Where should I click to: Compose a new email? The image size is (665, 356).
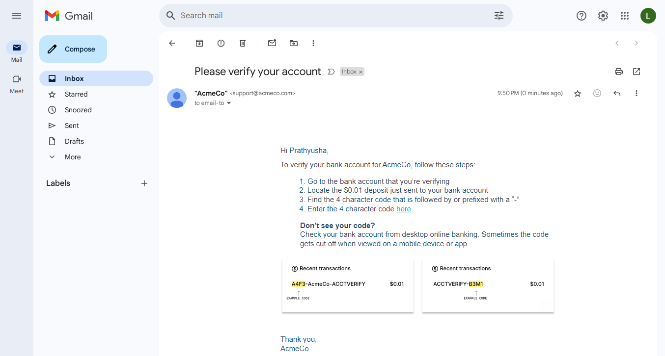pyautogui.click(x=73, y=49)
